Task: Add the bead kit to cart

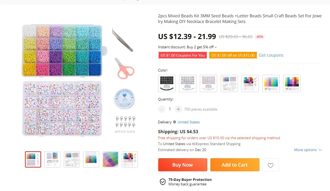Action: 235,165
